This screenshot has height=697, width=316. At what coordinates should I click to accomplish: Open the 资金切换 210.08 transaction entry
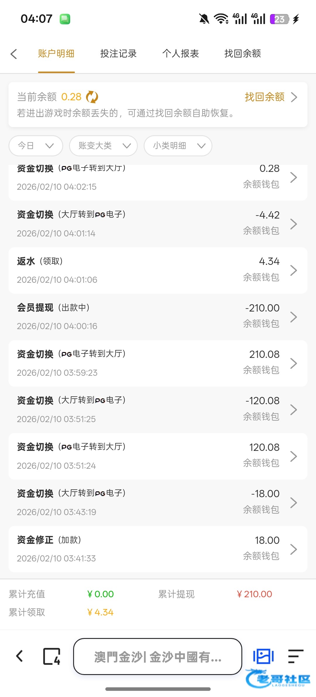(x=158, y=363)
